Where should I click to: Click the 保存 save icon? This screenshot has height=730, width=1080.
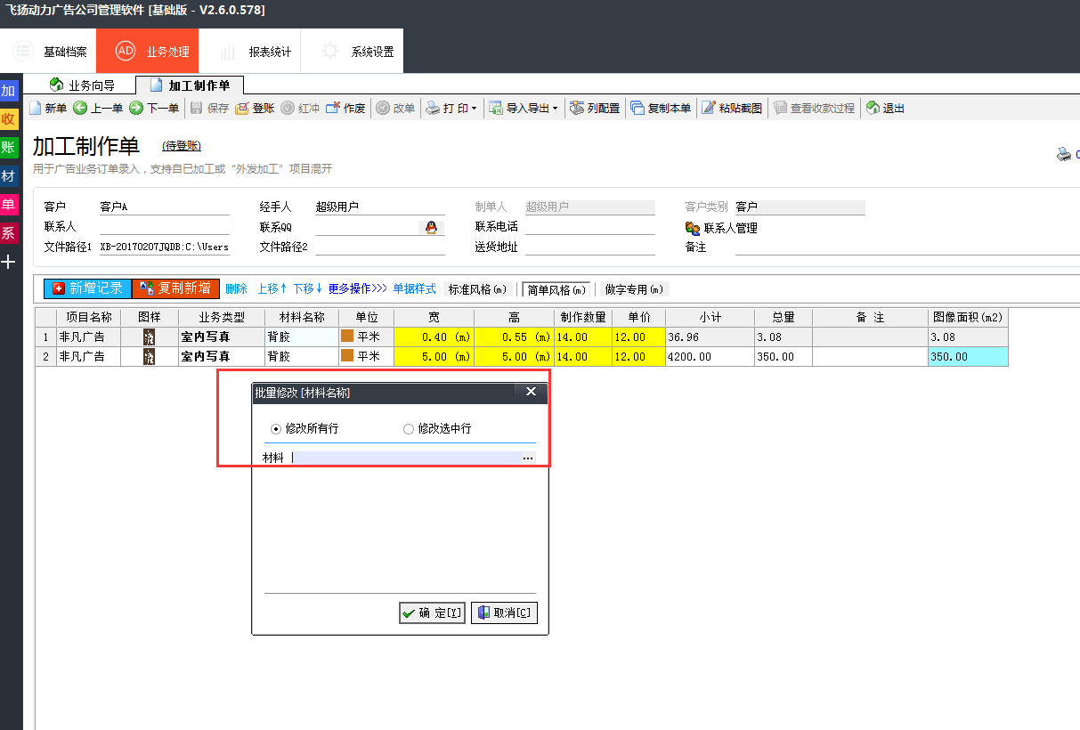[197, 109]
